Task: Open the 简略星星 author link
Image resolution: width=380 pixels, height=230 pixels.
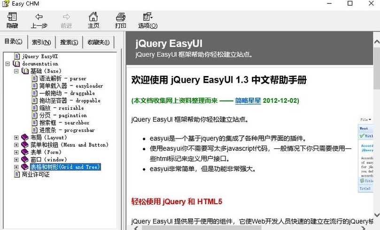Action: click(x=248, y=100)
